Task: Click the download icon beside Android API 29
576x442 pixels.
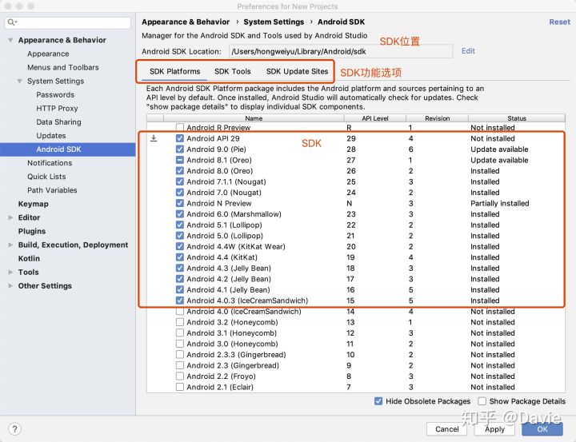Action: pyautogui.click(x=154, y=138)
